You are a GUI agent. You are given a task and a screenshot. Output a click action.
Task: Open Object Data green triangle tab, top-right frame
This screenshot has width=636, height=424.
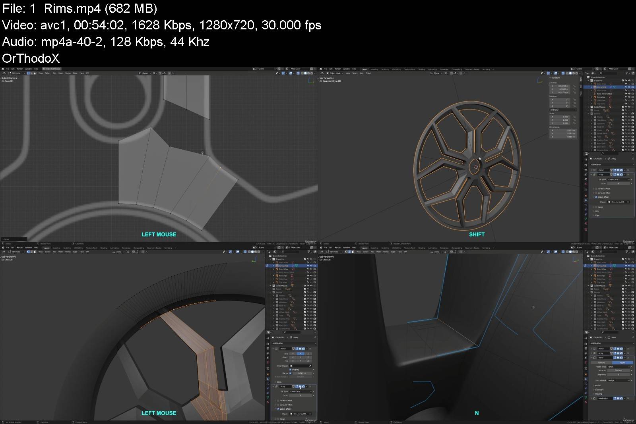[586, 219]
